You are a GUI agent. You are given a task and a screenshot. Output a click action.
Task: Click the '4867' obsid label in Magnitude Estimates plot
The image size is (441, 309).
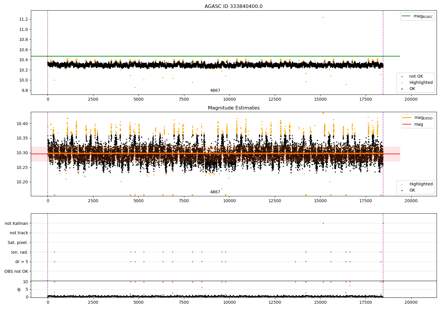[x=215, y=192]
